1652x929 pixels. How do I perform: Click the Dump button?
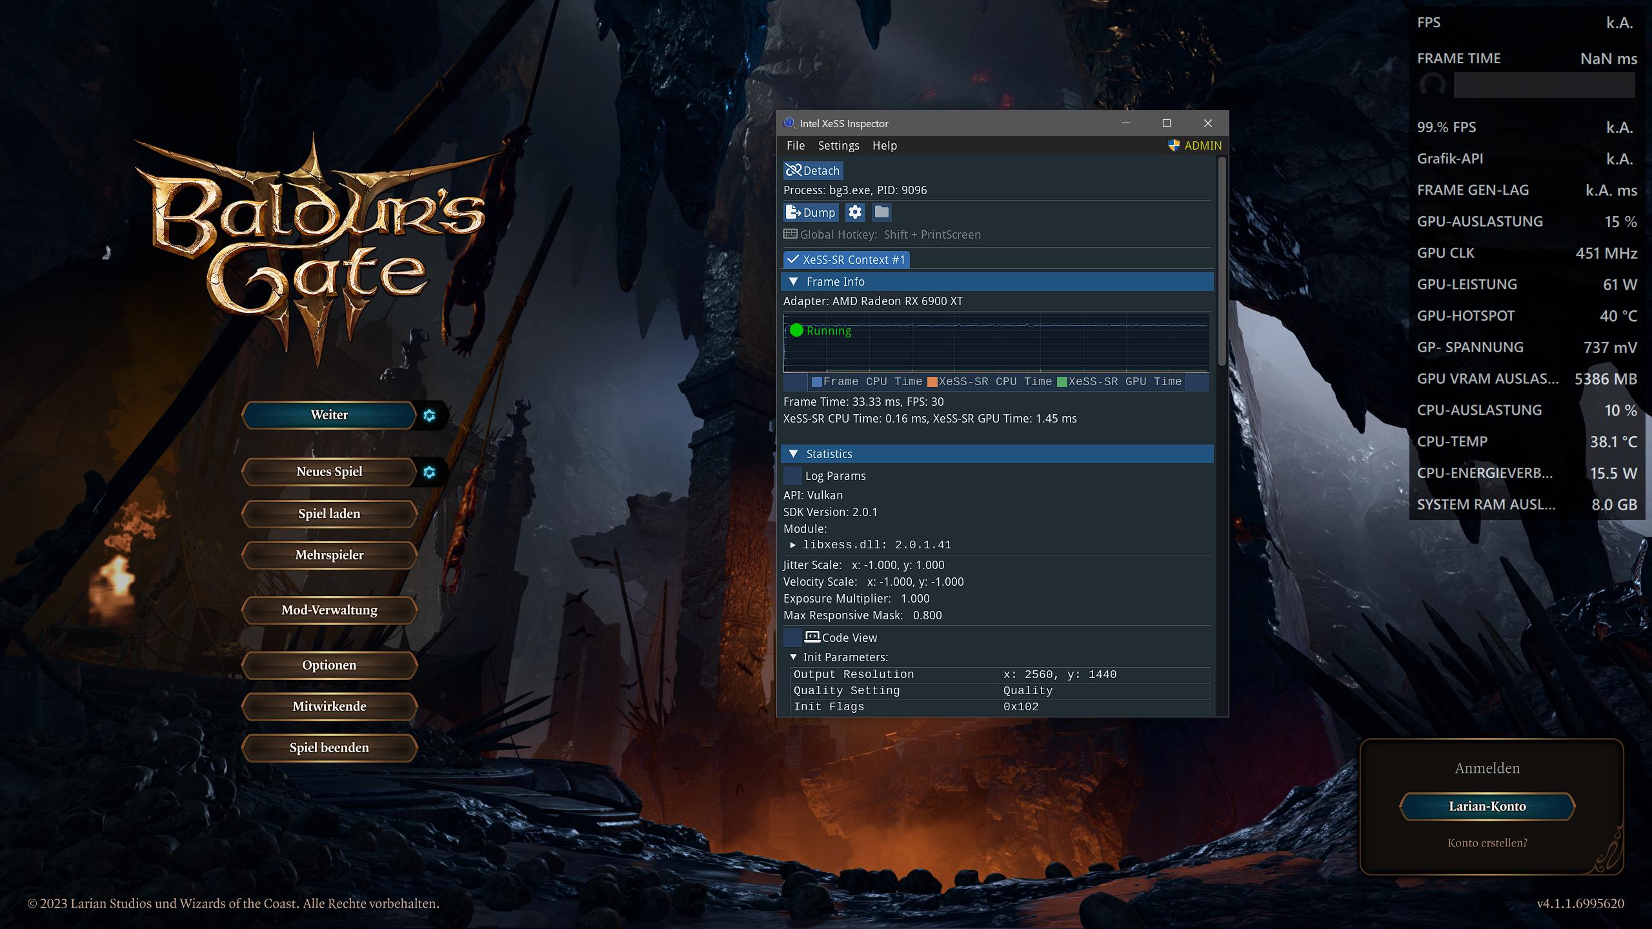point(811,212)
